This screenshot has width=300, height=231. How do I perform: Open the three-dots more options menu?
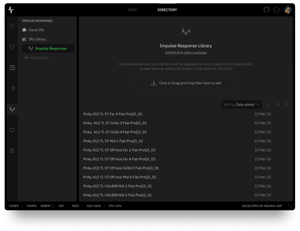pos(276,10)
